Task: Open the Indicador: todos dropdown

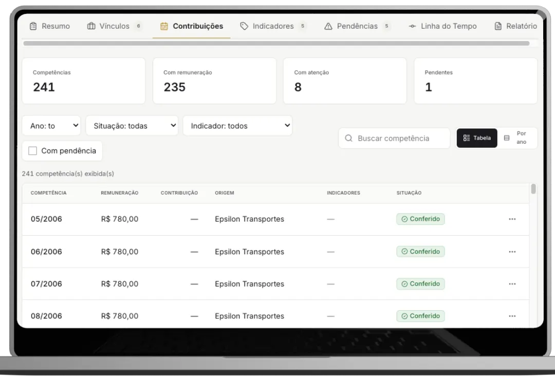Action: [x=237, y=126]
